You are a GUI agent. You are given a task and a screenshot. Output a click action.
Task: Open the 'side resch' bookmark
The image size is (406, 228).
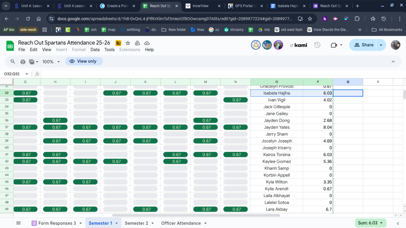[28, 29]
